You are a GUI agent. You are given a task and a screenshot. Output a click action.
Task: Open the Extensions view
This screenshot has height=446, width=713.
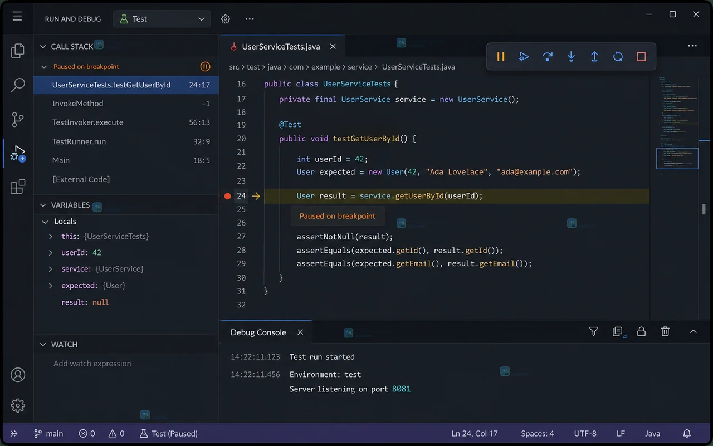pos(18,187)
